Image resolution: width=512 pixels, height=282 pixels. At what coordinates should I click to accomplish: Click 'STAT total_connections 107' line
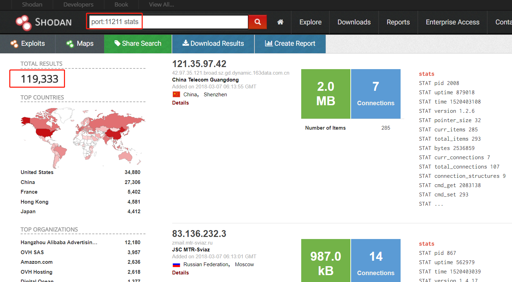459,167
